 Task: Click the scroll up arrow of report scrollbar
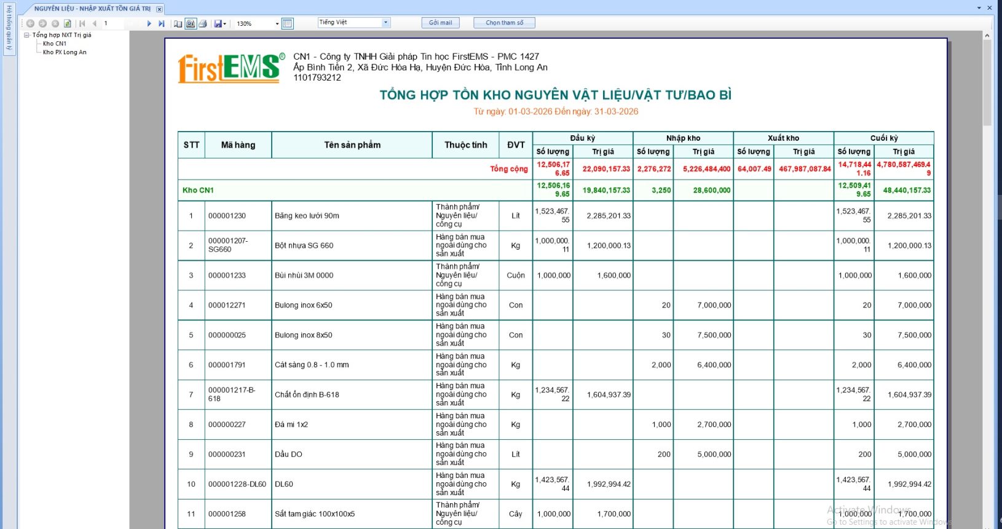click(x=987, y=36)
